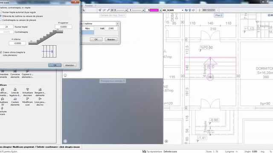
Task: Click the layer select icon after AR_SCARI
Action: [186, 10]
